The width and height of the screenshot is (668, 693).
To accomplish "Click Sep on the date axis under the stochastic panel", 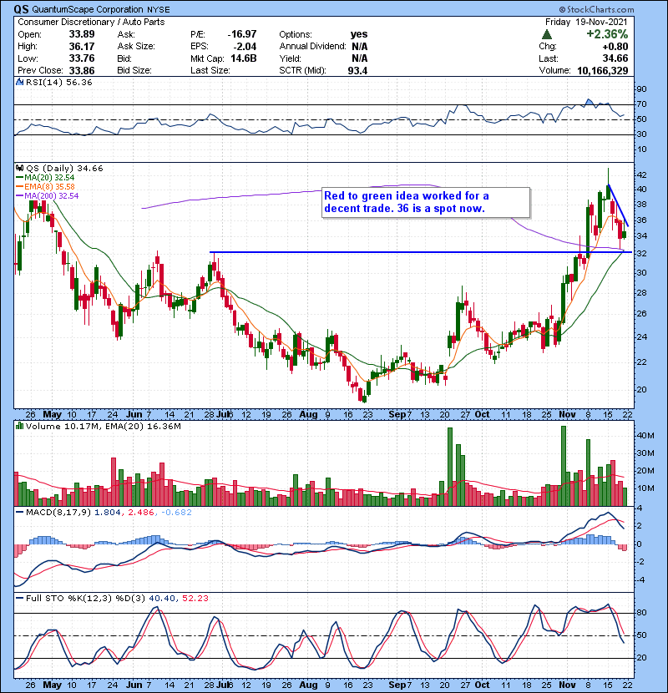I will (397, 685).
